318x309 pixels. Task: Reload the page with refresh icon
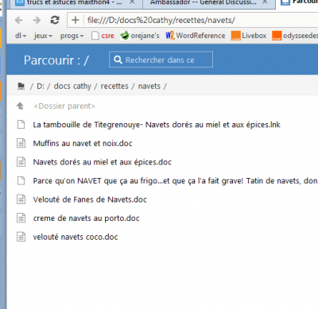click(x=55, y=20)
